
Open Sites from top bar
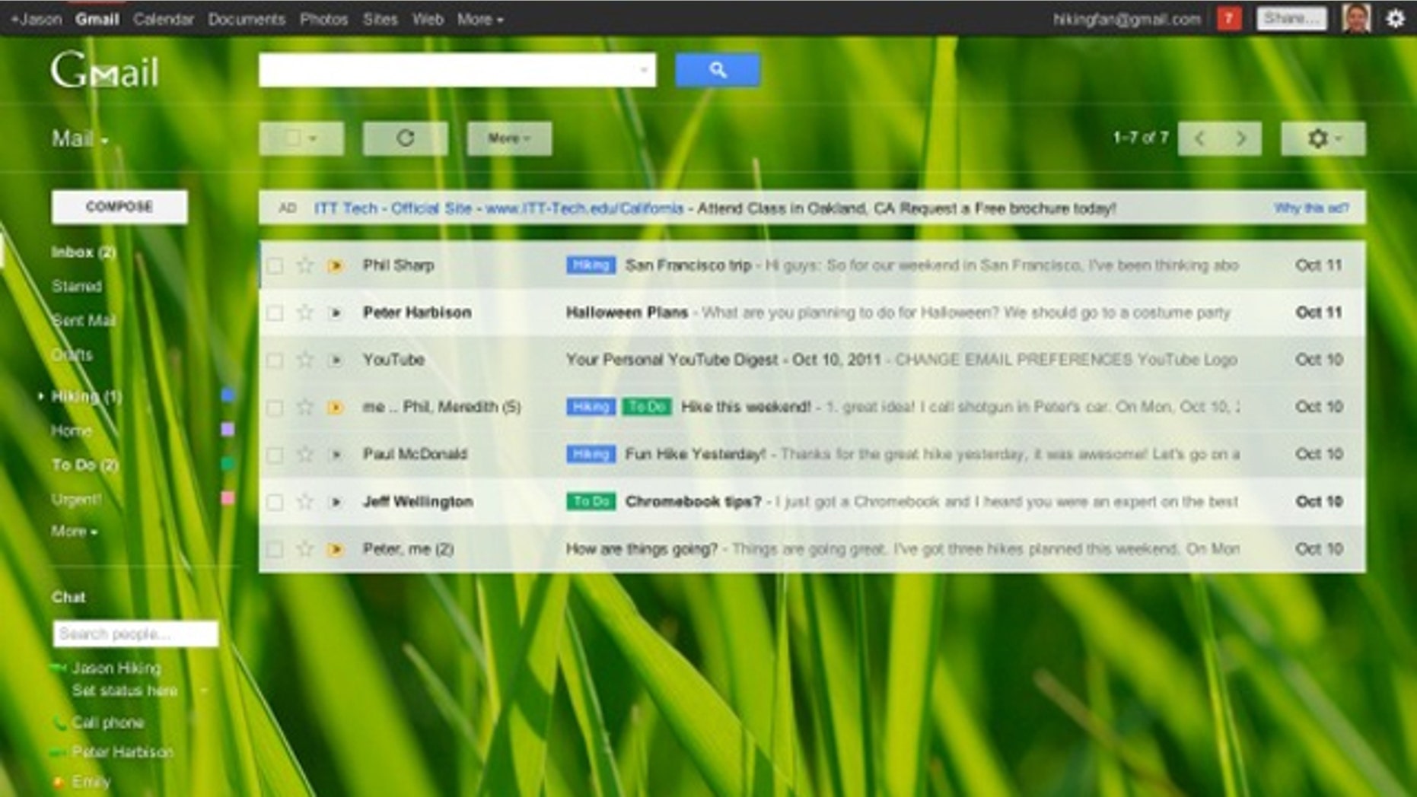pyautogui.click(x=380, y=19)
